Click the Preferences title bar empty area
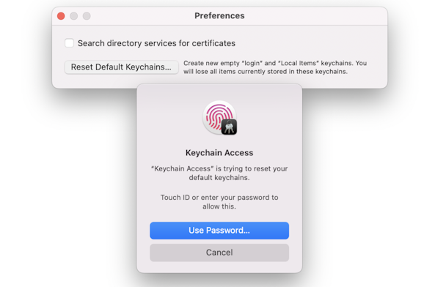This screenshot has width=446, height=287. (313, 16)
